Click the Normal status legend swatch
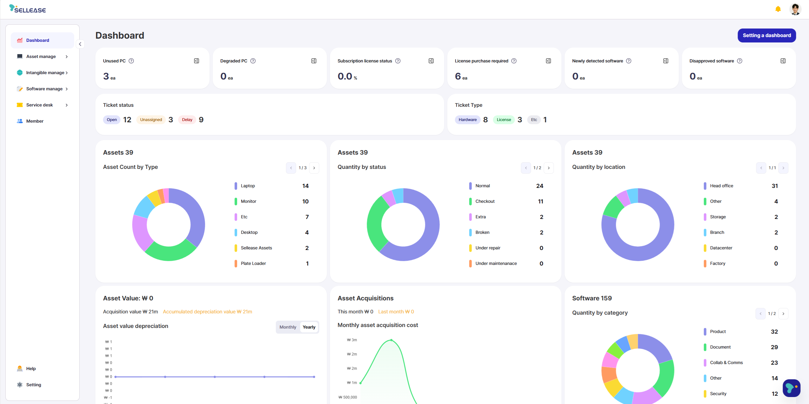The height and width of the screenshot is (404, 809). click(470, 186)
